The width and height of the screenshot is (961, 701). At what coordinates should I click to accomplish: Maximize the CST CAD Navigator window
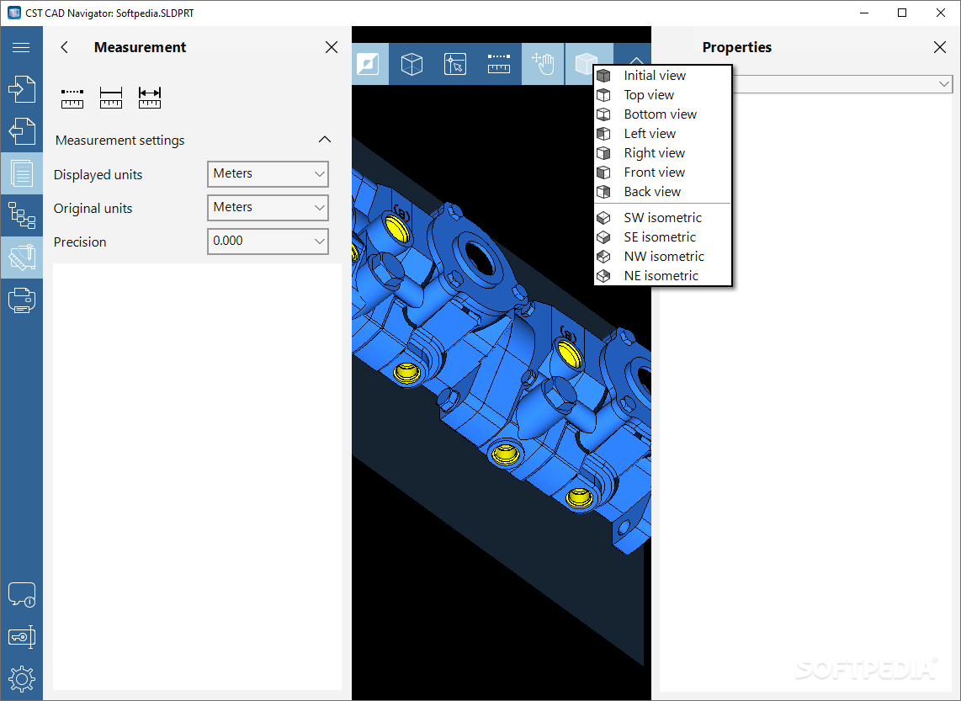coord(902,13)
